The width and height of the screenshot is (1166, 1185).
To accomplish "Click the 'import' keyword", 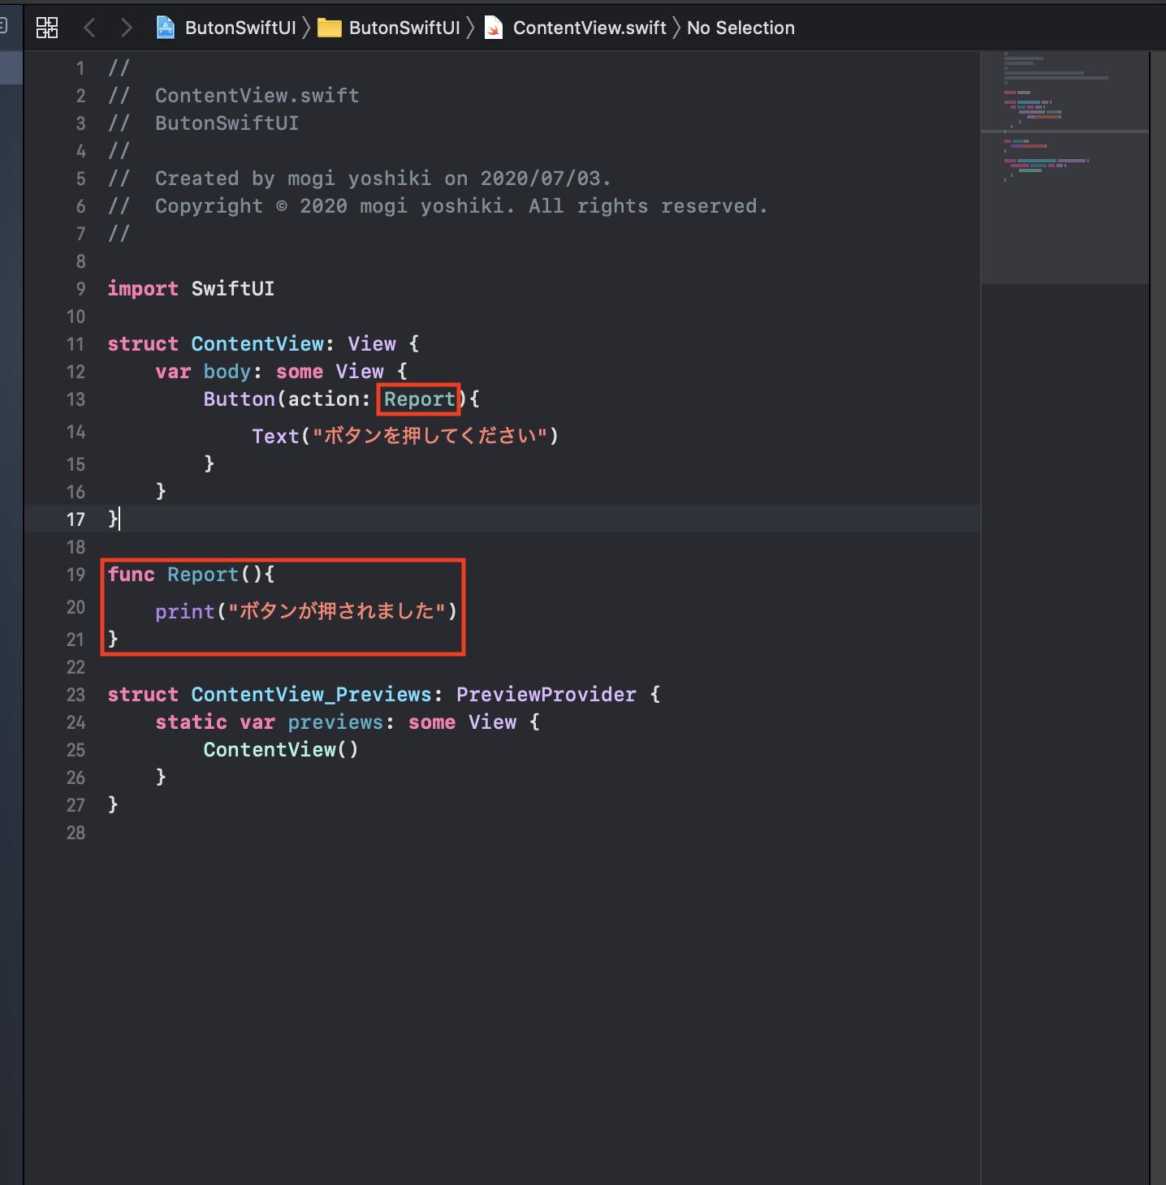I will (x=143, y=289).
